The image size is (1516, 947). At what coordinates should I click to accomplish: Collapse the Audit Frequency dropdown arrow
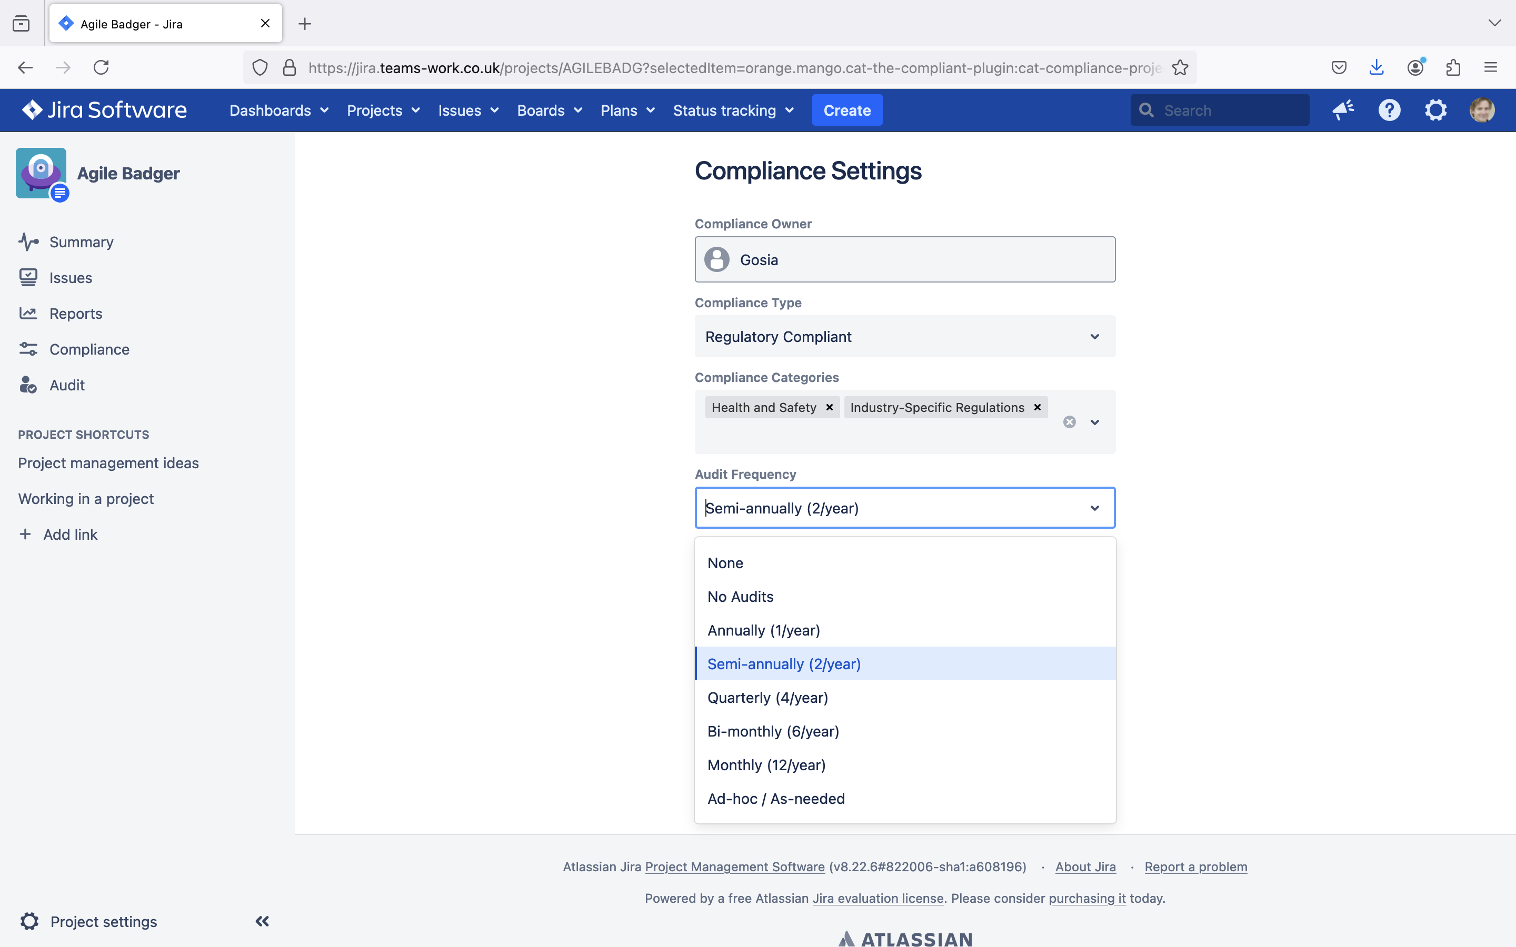click(1094, 508)
